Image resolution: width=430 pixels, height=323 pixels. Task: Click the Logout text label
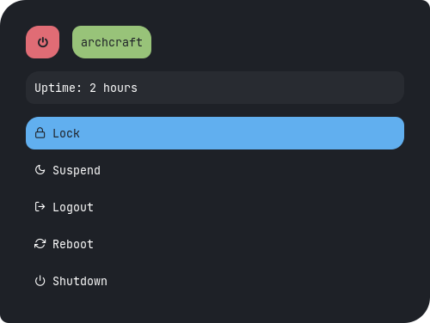point(73,208)
